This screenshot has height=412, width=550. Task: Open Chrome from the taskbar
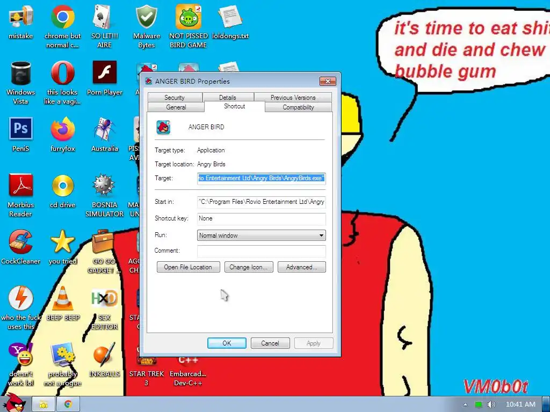[x=68, y=404]
